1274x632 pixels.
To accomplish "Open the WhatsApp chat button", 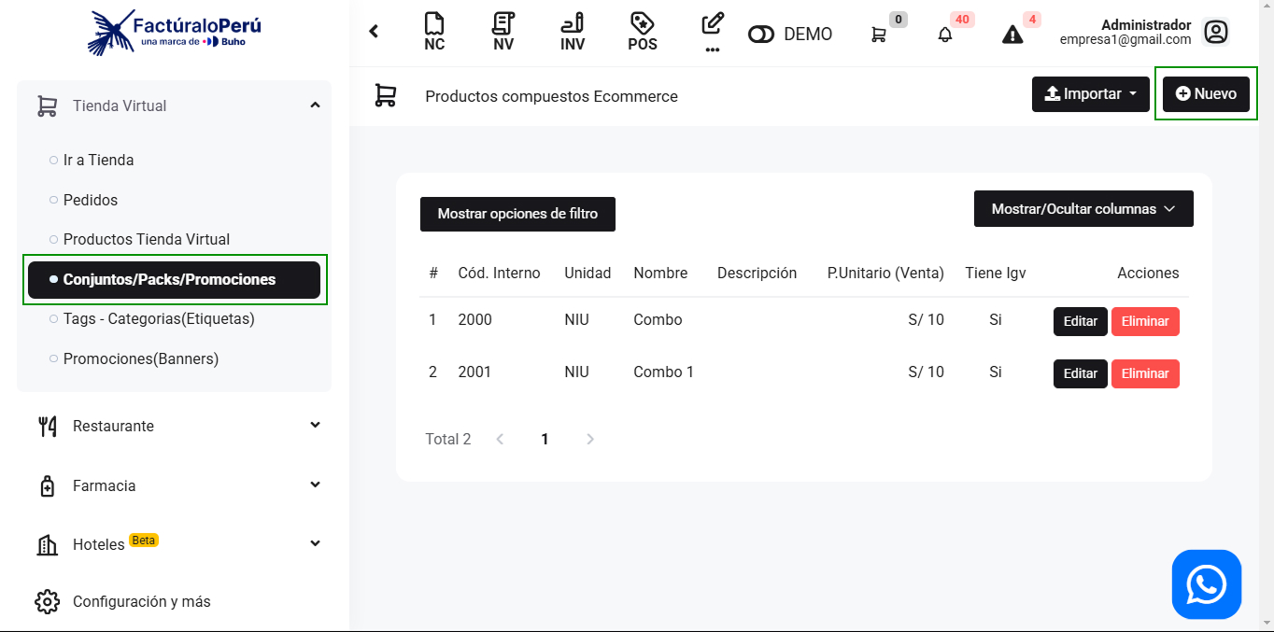I will click(x=1206, y=584).
